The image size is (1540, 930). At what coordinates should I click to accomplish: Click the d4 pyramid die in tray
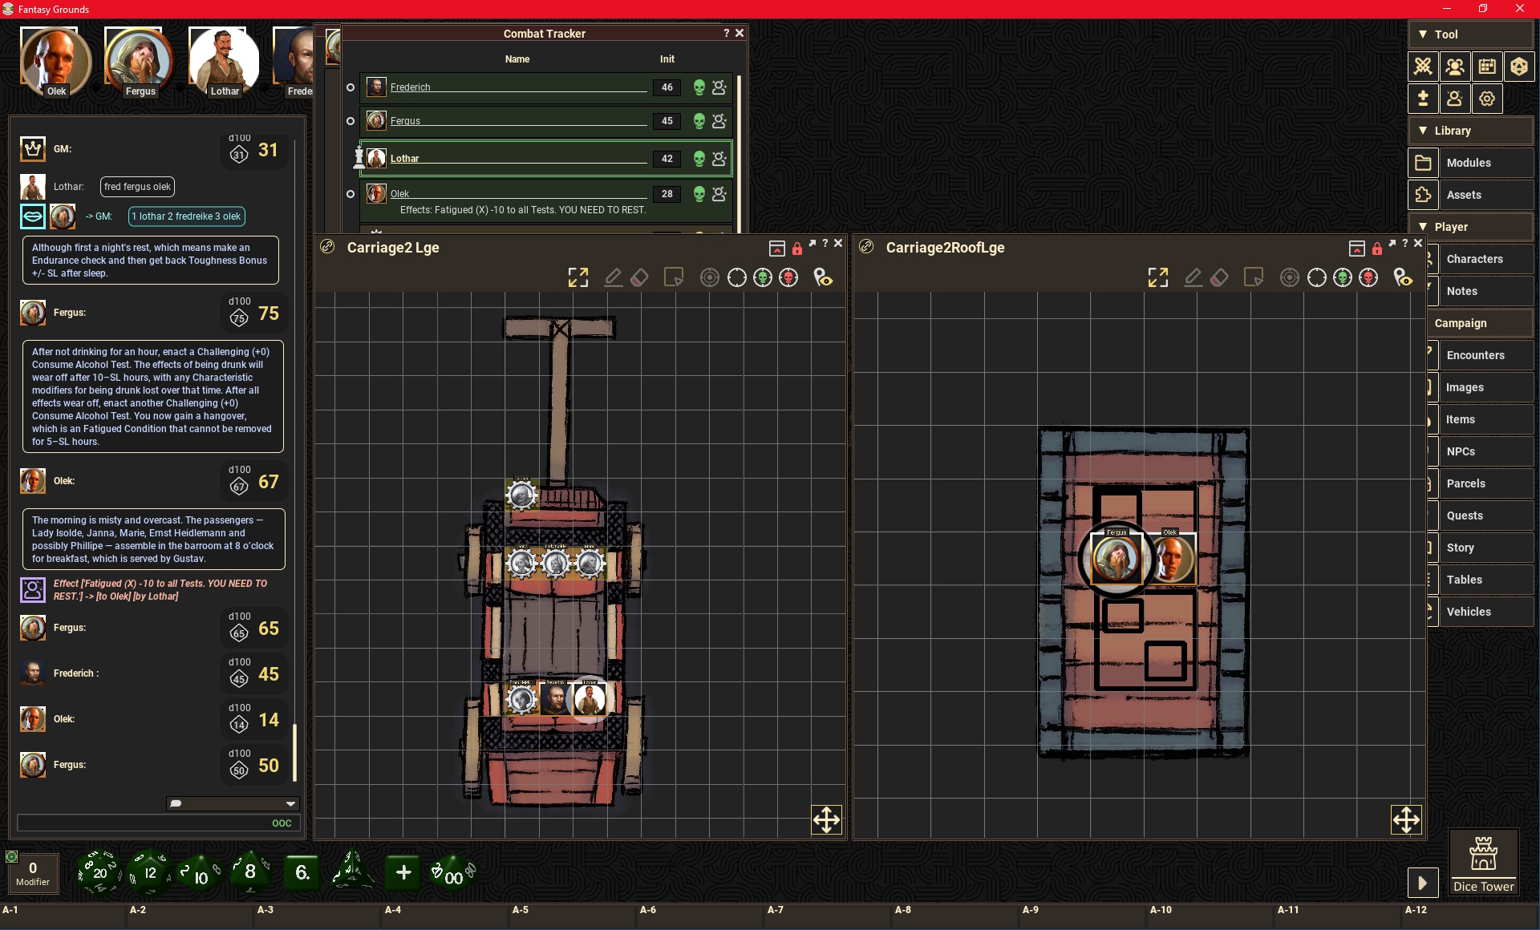coord(352,871)
